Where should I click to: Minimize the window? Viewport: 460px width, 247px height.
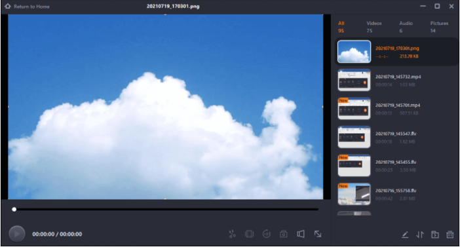click(423, 6)
